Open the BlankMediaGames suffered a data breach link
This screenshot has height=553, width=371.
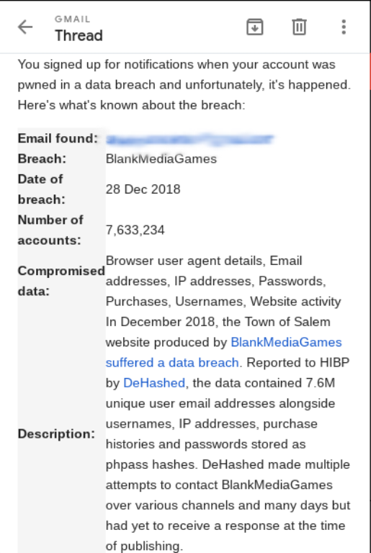click(223, 352)
